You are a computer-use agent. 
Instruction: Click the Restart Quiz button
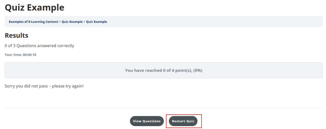click(x=183, y=121)
